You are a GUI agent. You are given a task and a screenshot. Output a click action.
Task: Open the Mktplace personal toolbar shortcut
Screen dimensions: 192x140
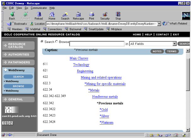point(114,29)
